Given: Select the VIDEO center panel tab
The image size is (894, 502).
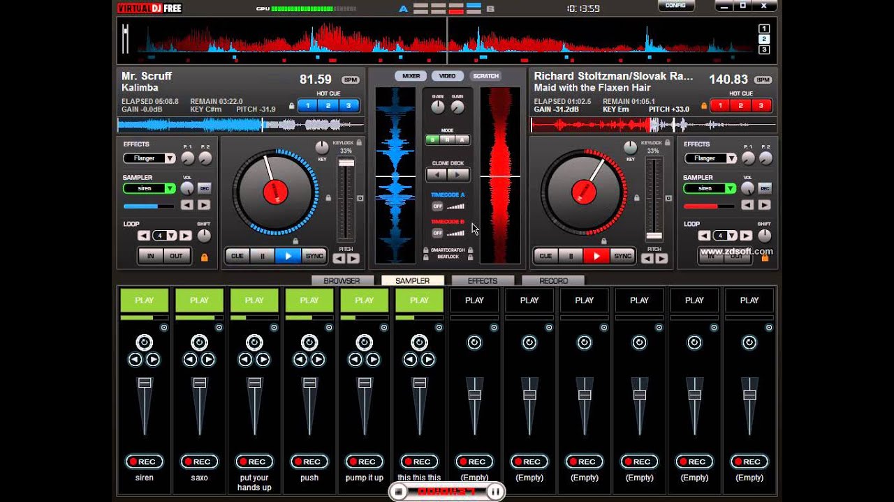Looking at the screenshot, I should coord(448,76).
